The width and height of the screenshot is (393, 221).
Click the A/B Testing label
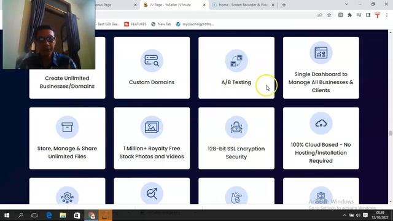pyautogui.click(x=236, y=82)
